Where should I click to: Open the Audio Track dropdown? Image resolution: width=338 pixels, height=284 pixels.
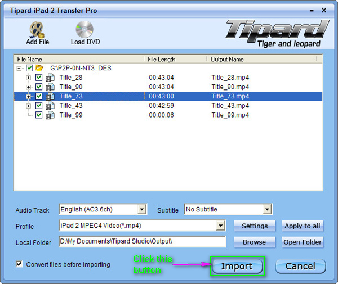(142, 209)
